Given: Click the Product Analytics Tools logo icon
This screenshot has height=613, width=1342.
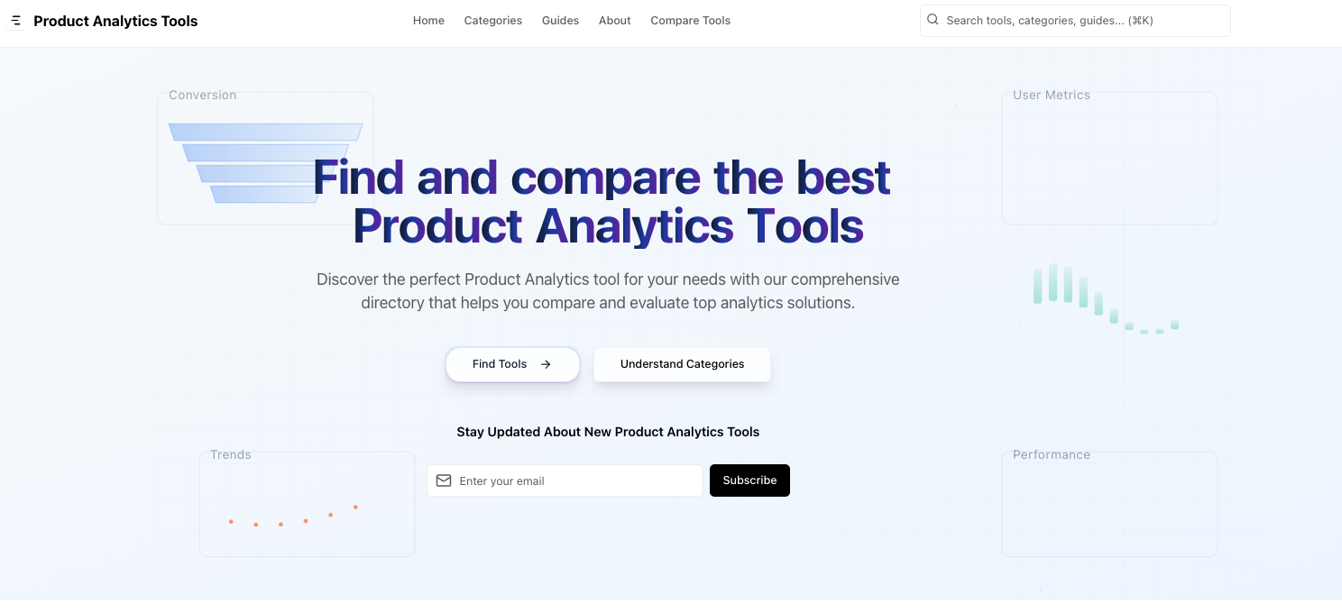Looking at the screenshot, I should pyautogui.click(x=15, y=20).
